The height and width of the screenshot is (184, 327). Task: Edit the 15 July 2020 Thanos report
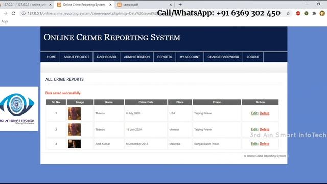click(x=254, y=129)
